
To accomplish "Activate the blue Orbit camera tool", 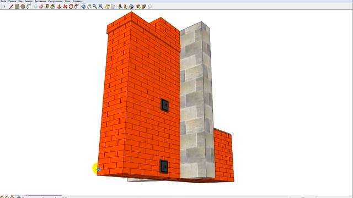I will point(83,7).
